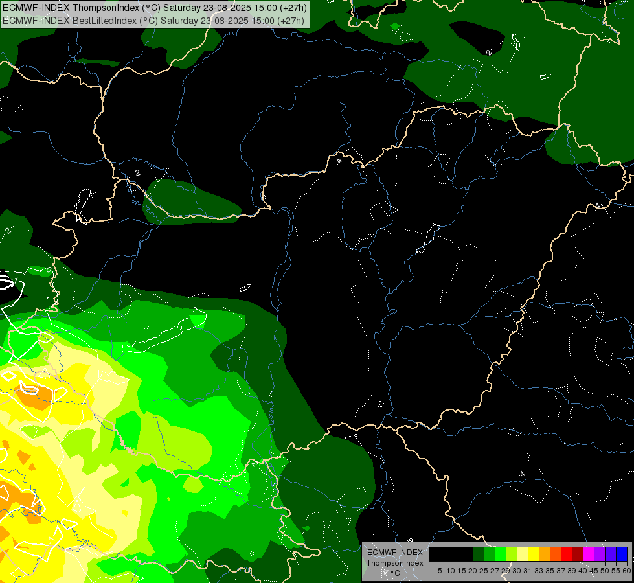Select the blue 55-60 legend swatch
This screenshot has width=634, height=583.
pos(622,554)
